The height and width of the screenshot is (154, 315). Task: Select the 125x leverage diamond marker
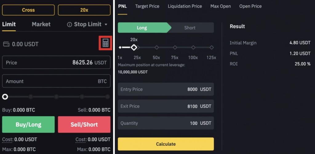pos(212,48)
